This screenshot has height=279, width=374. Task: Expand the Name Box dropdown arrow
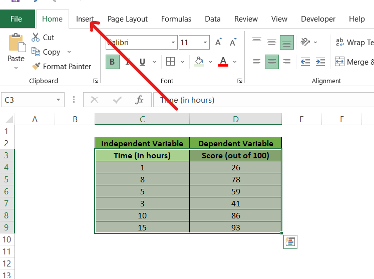click(59, 100)
